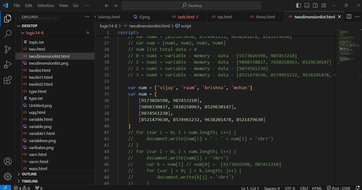362x190 pixels.
Task: Click the errors and warnings status indicator
Action: 22,188
